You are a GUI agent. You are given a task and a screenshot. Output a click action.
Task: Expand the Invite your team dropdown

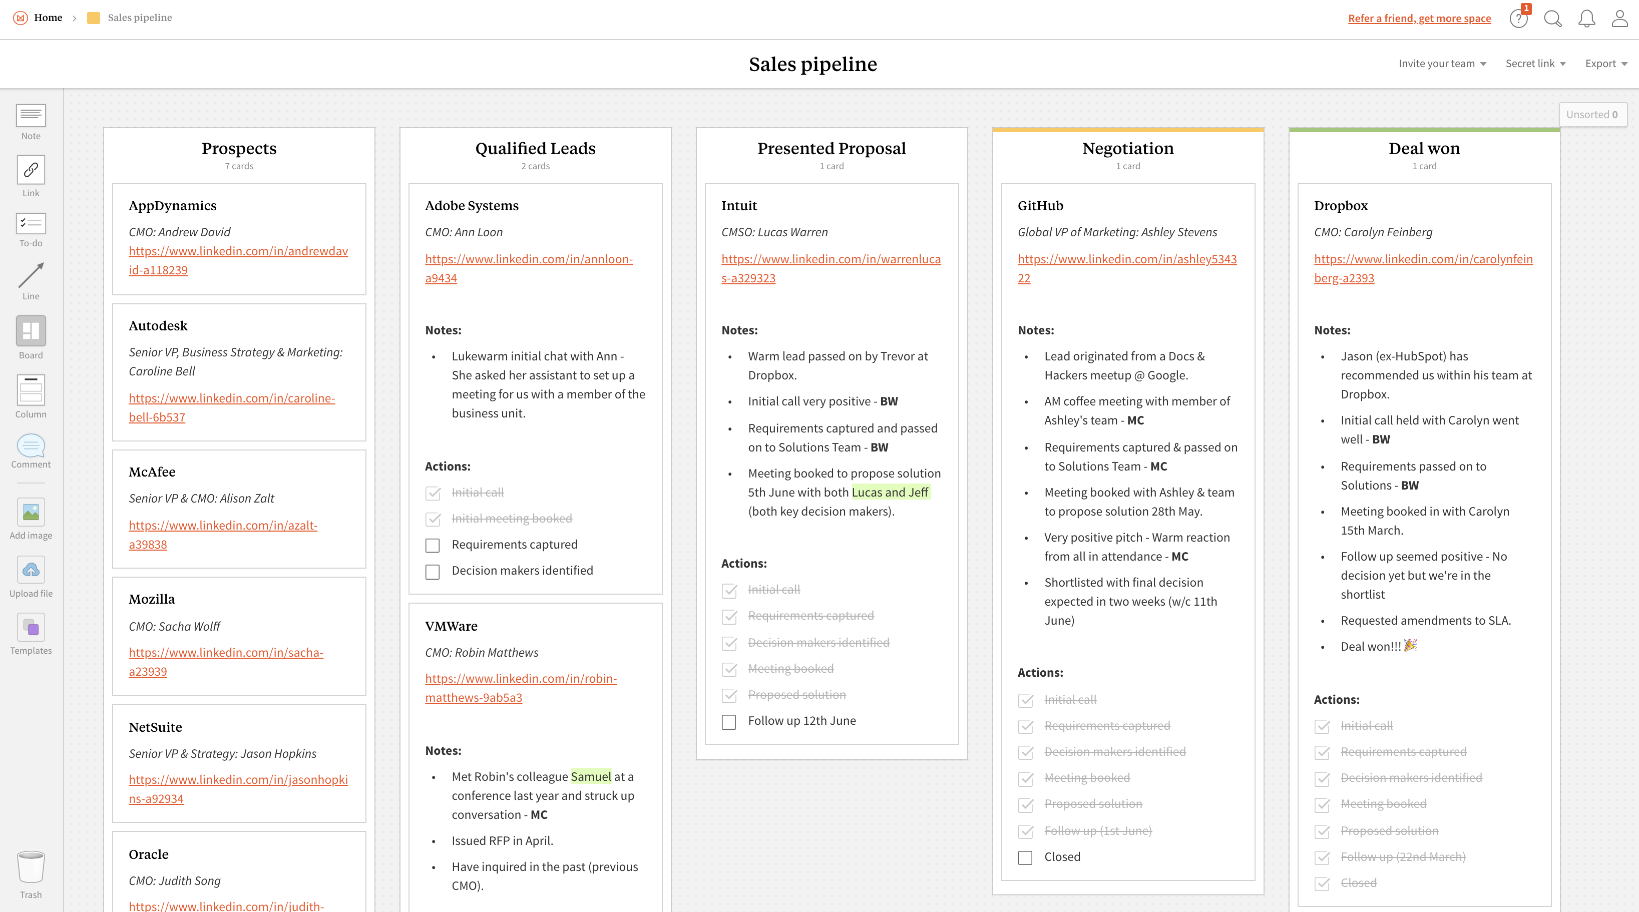tap(1442, 64)
